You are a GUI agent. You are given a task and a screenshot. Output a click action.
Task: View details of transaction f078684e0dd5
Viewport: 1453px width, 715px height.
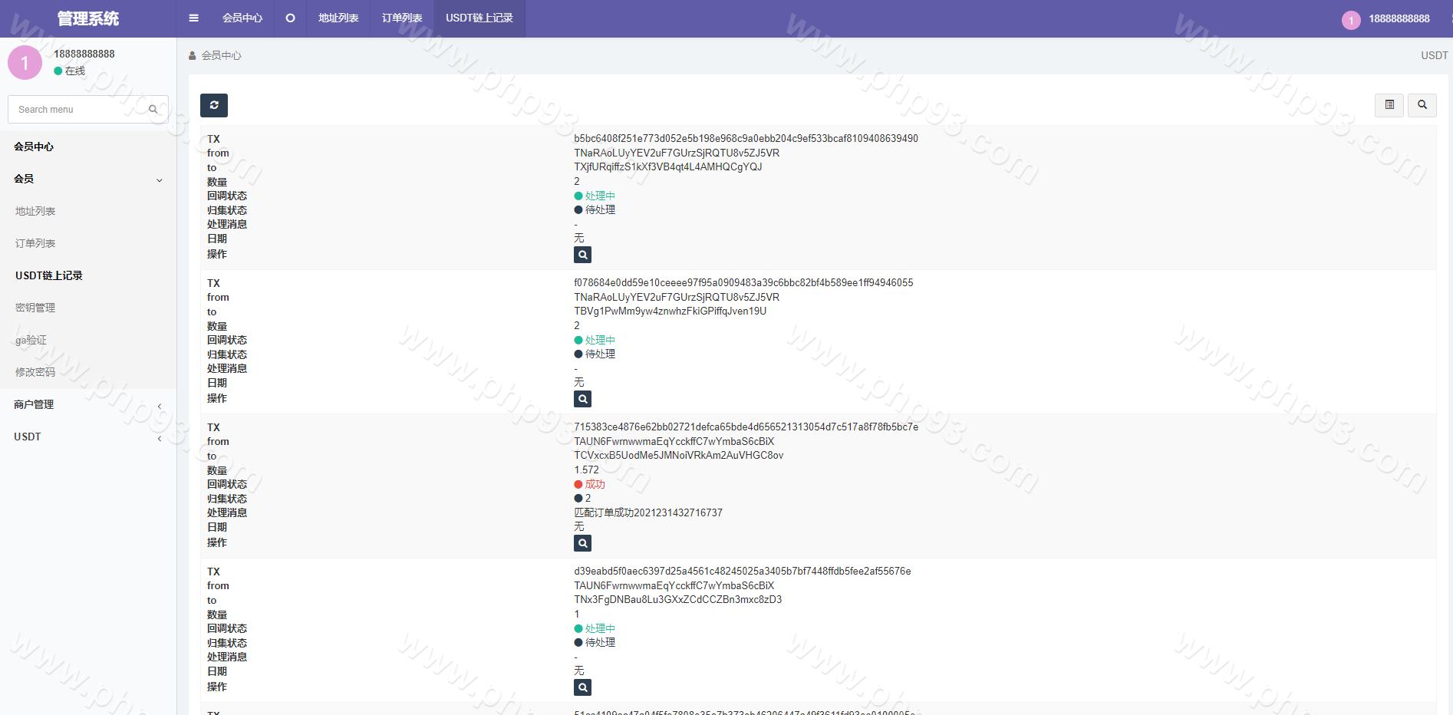coord(582,399)
